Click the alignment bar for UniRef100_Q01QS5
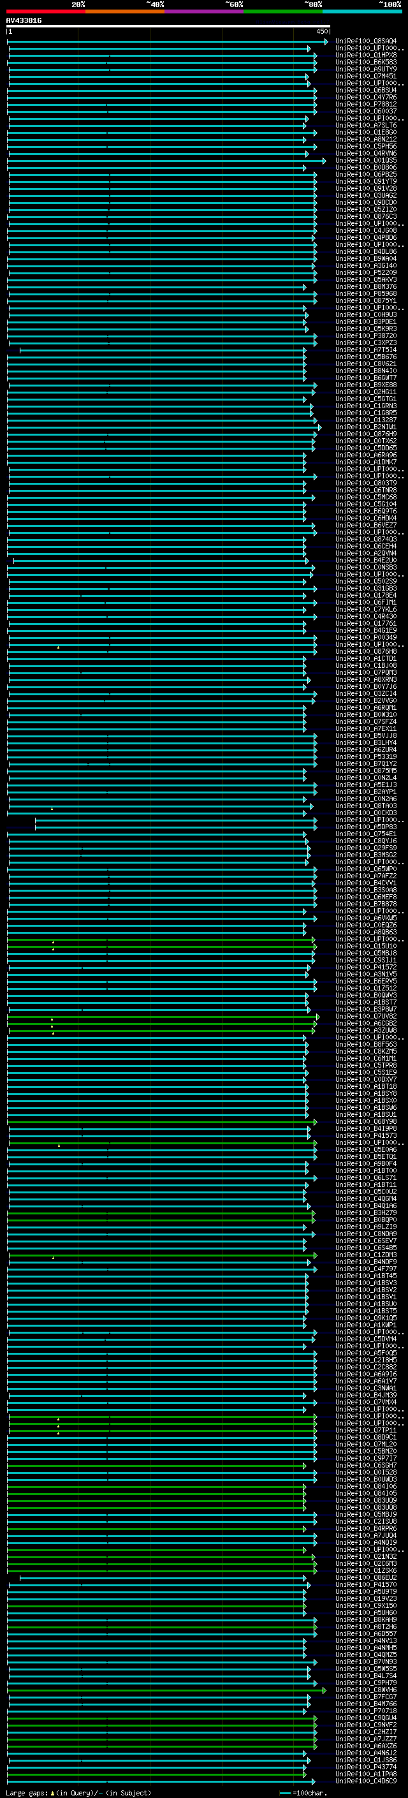 pyautogui.click(x=166, y=161)
